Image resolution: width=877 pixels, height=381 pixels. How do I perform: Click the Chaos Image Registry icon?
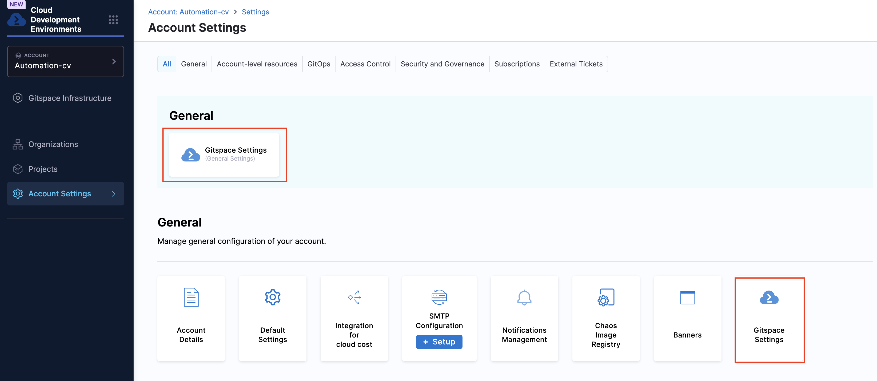point(606,297)
